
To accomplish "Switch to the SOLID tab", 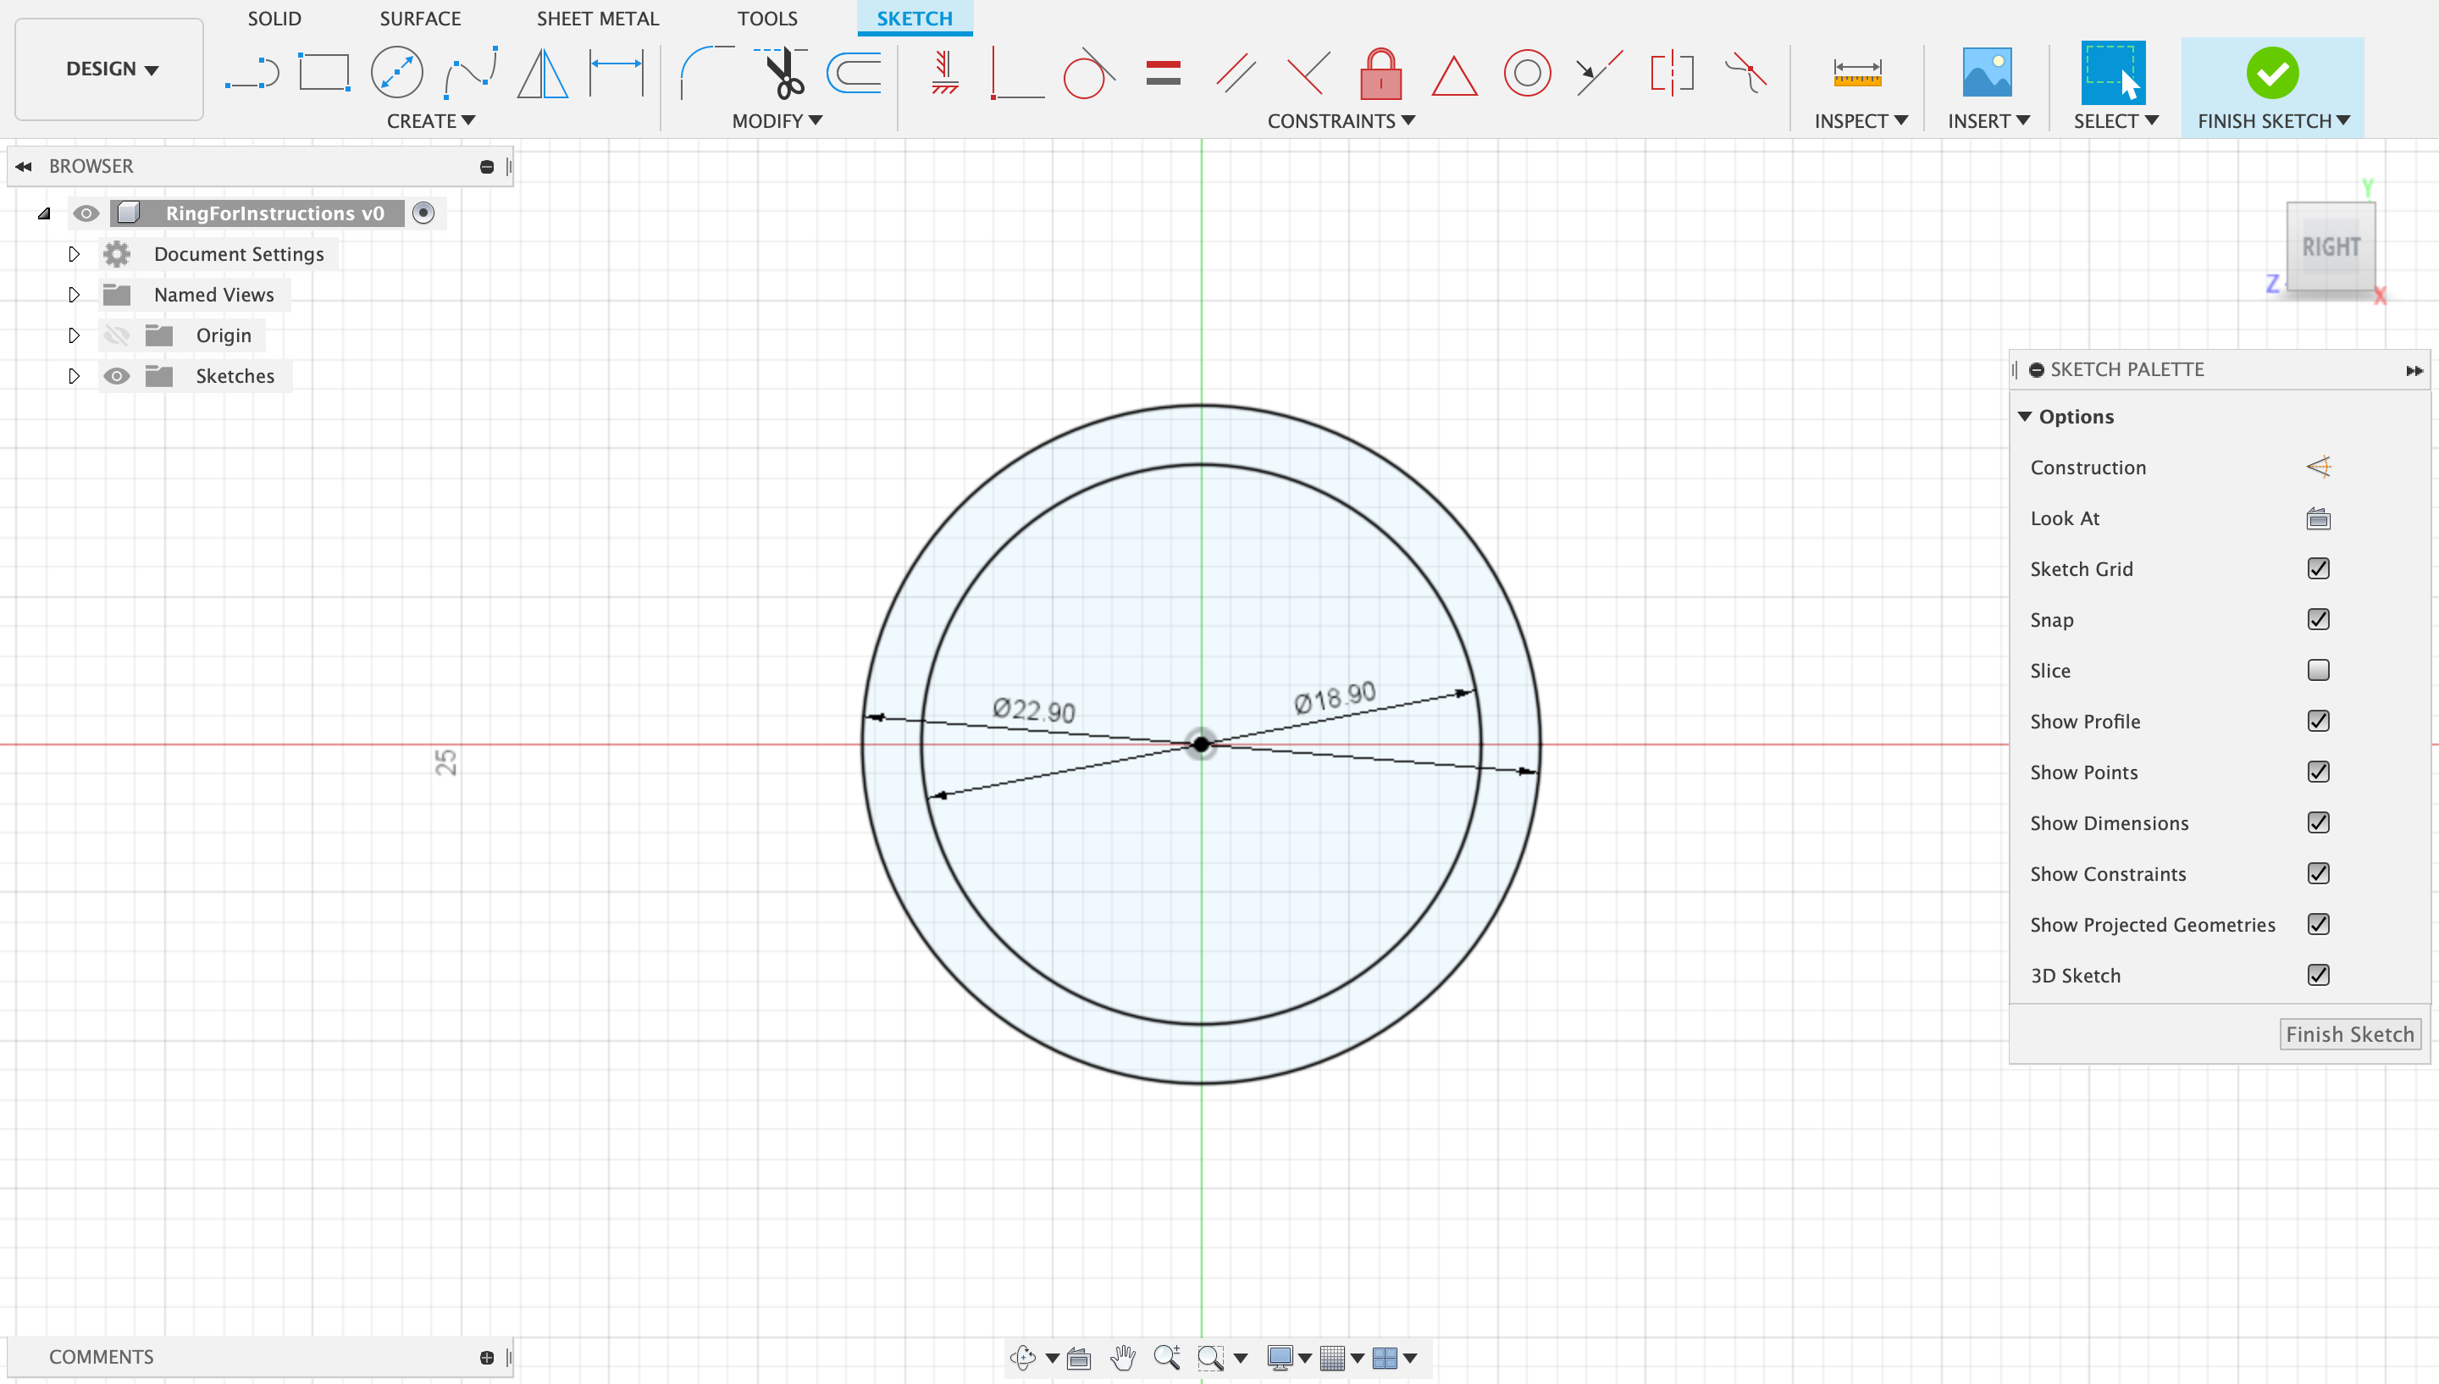I will click(274, 18).
